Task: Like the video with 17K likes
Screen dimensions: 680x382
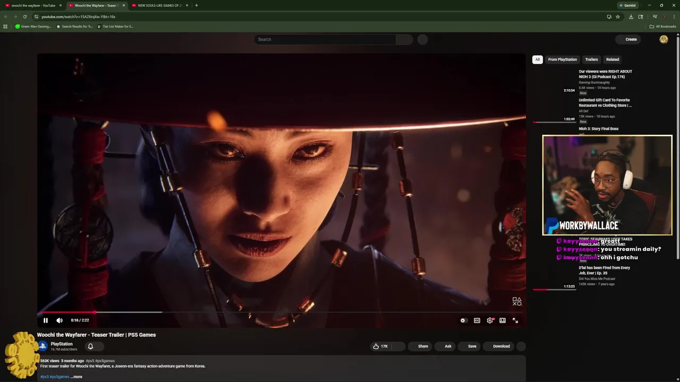Action: pos(381,346)
